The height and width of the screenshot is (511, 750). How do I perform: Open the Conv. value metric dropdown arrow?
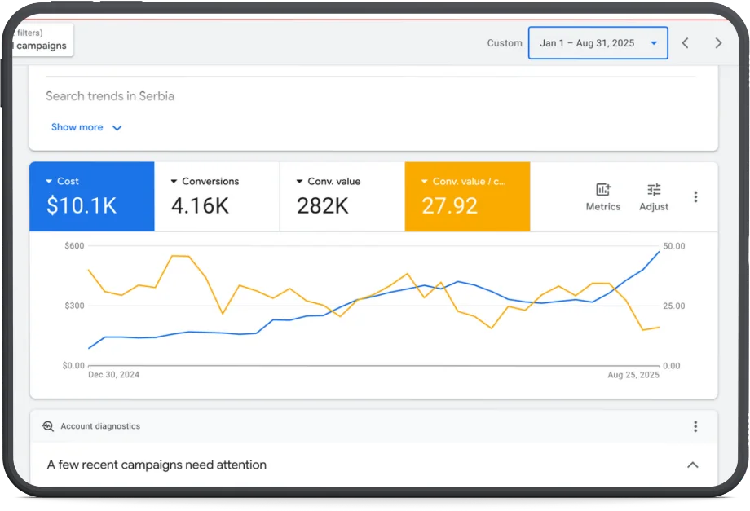(x=299, y=181)
